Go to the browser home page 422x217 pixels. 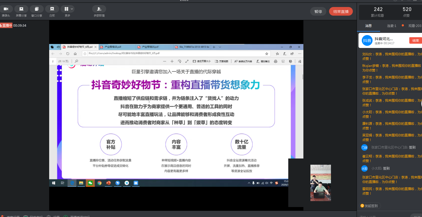(75, 54)
